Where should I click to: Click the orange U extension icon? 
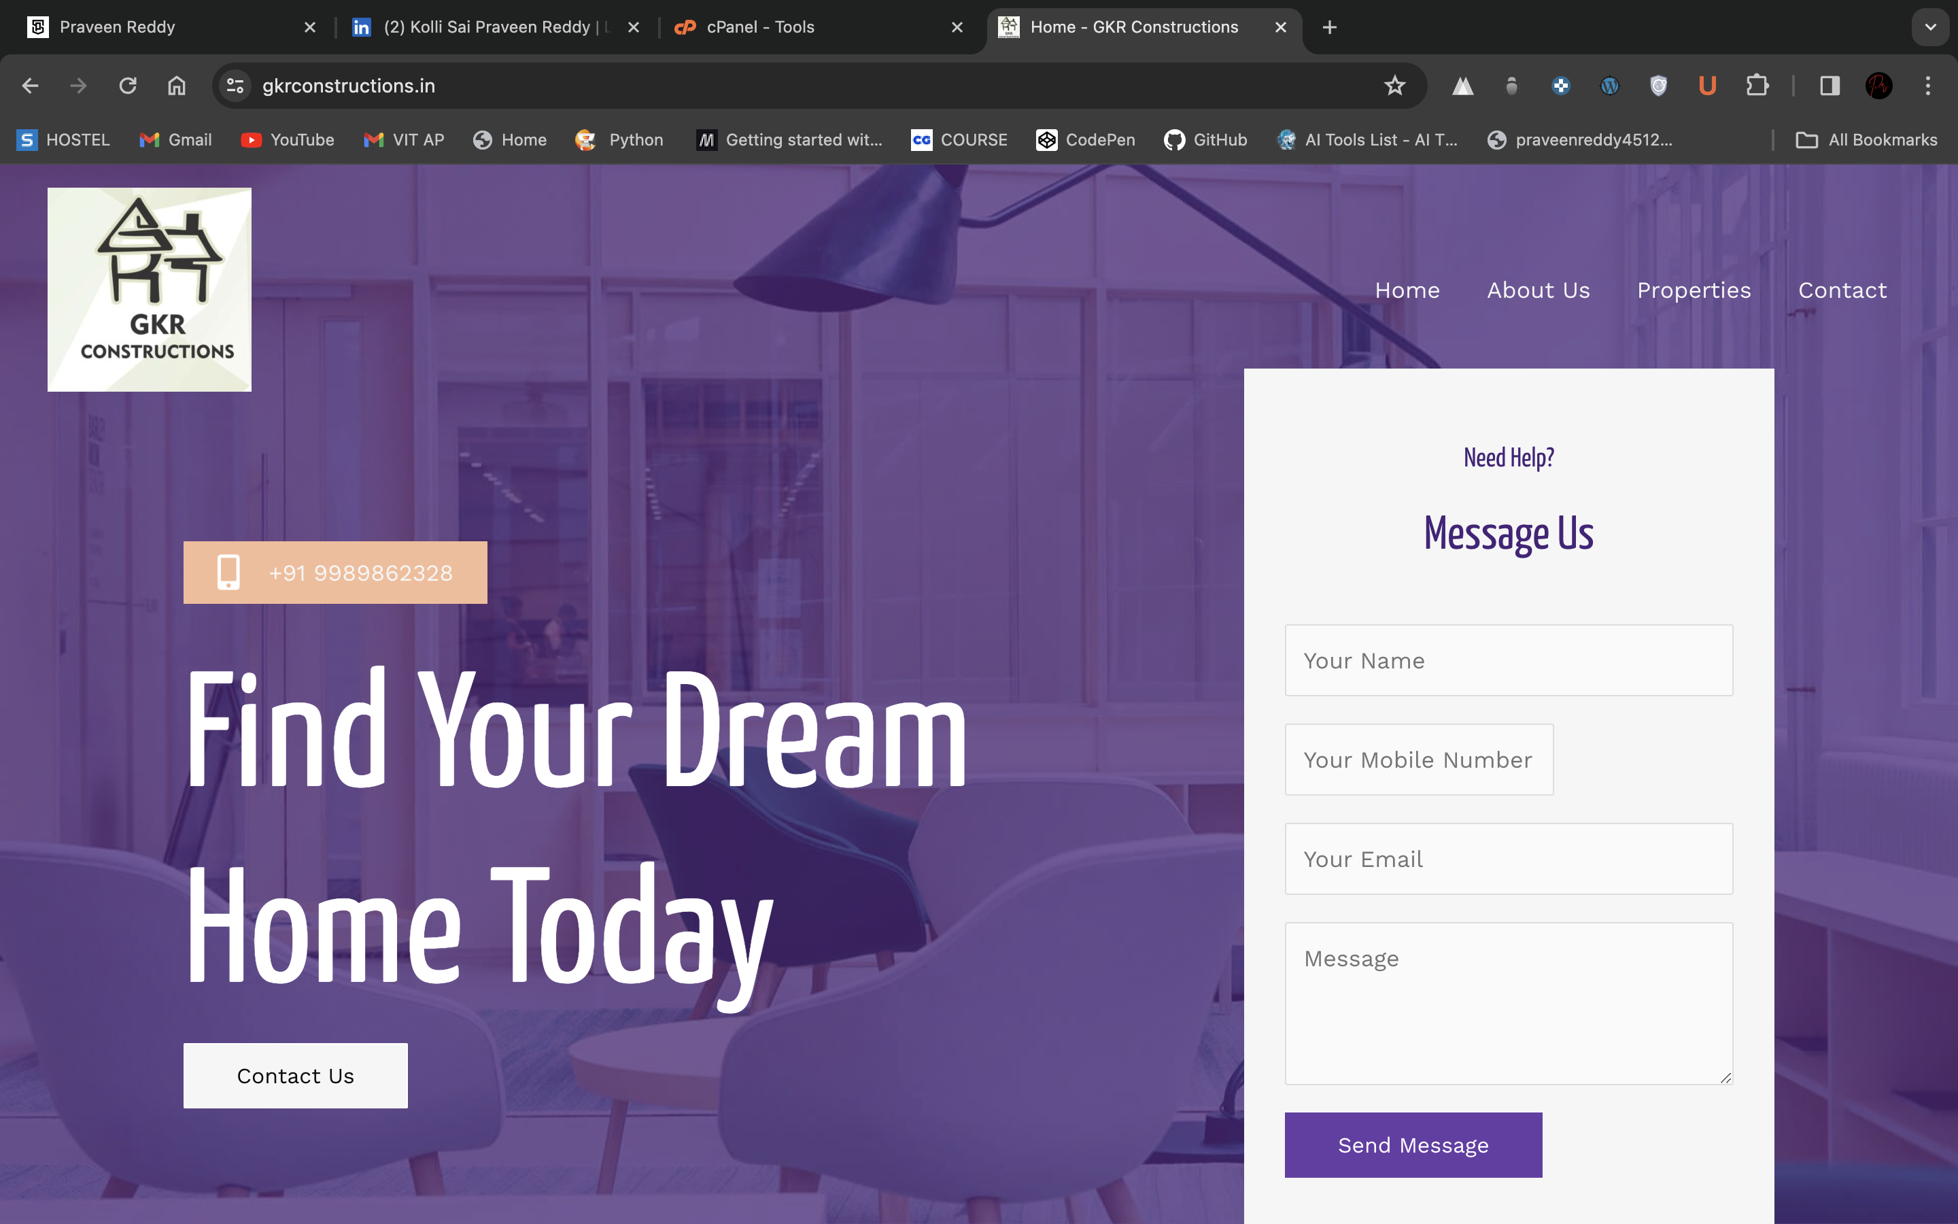[x=1707, y=86]
